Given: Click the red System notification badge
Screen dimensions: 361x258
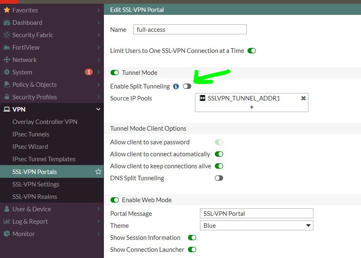Looking at the screenshot, I should point(89,72).
